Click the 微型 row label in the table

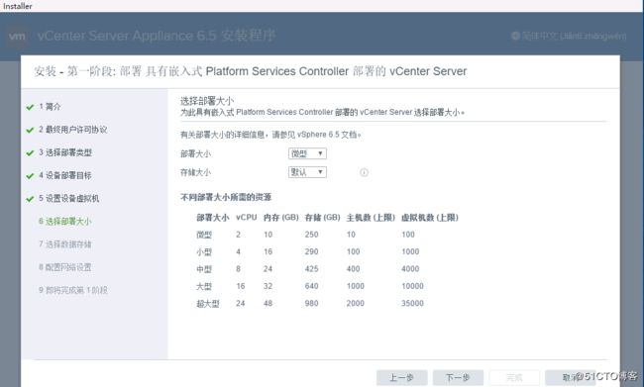click(x=204, y=235)
